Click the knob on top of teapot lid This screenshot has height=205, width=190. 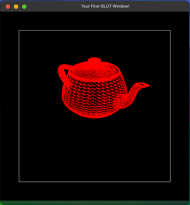[x=94, y=60]
